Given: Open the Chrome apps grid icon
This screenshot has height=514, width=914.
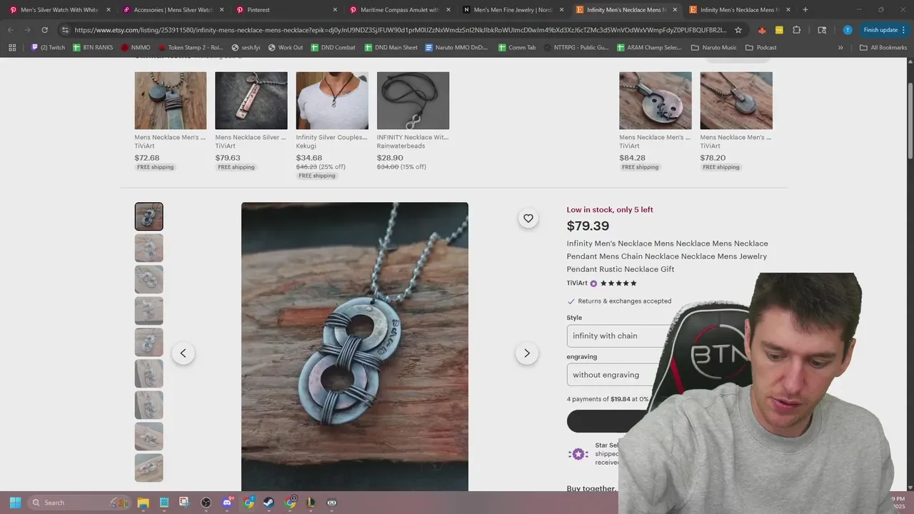Looking at the screenshot, I should [x=12, y=48].
